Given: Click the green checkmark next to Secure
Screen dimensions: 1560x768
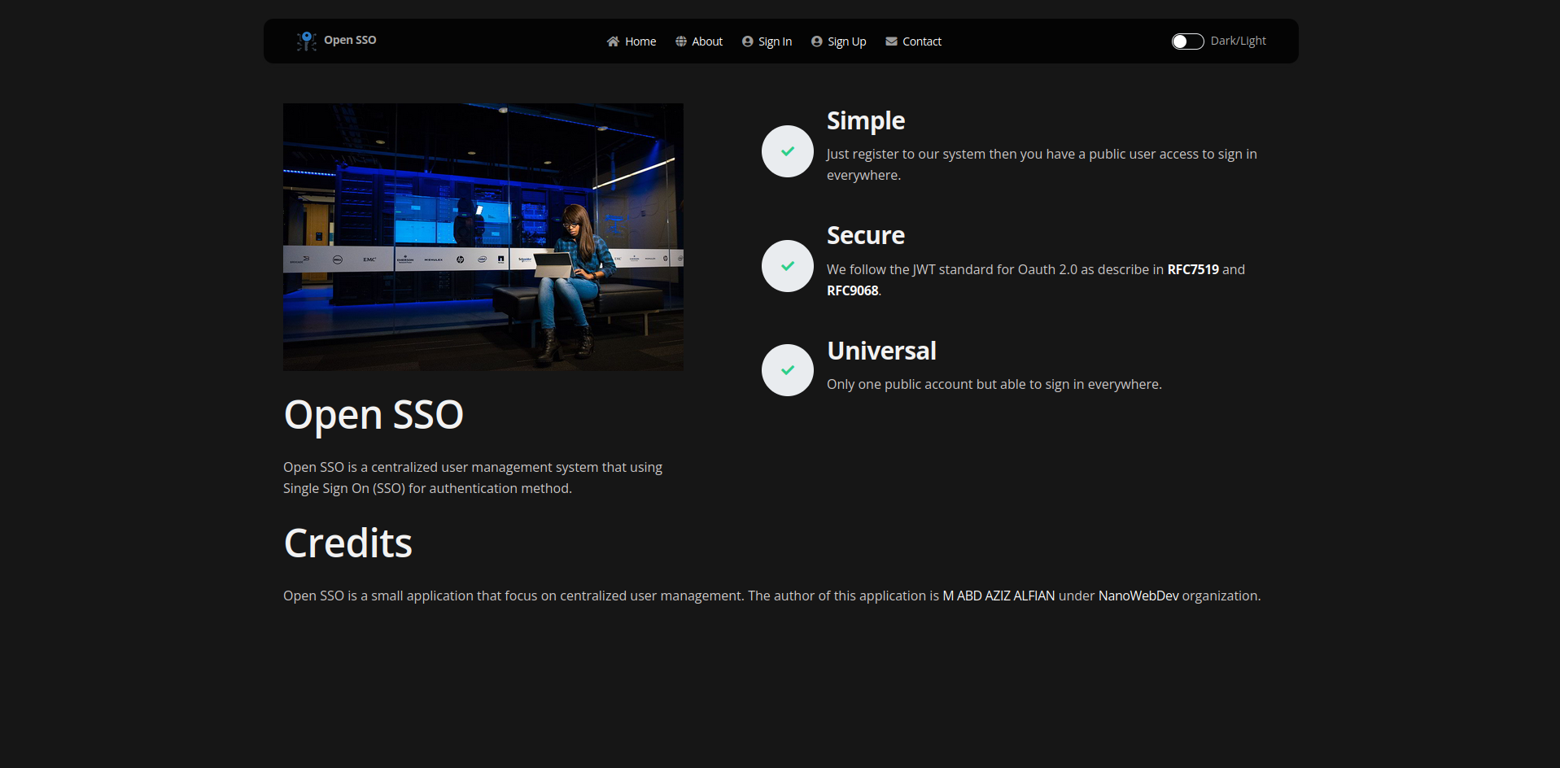Looking at the screenshot, I should point(787,266).
